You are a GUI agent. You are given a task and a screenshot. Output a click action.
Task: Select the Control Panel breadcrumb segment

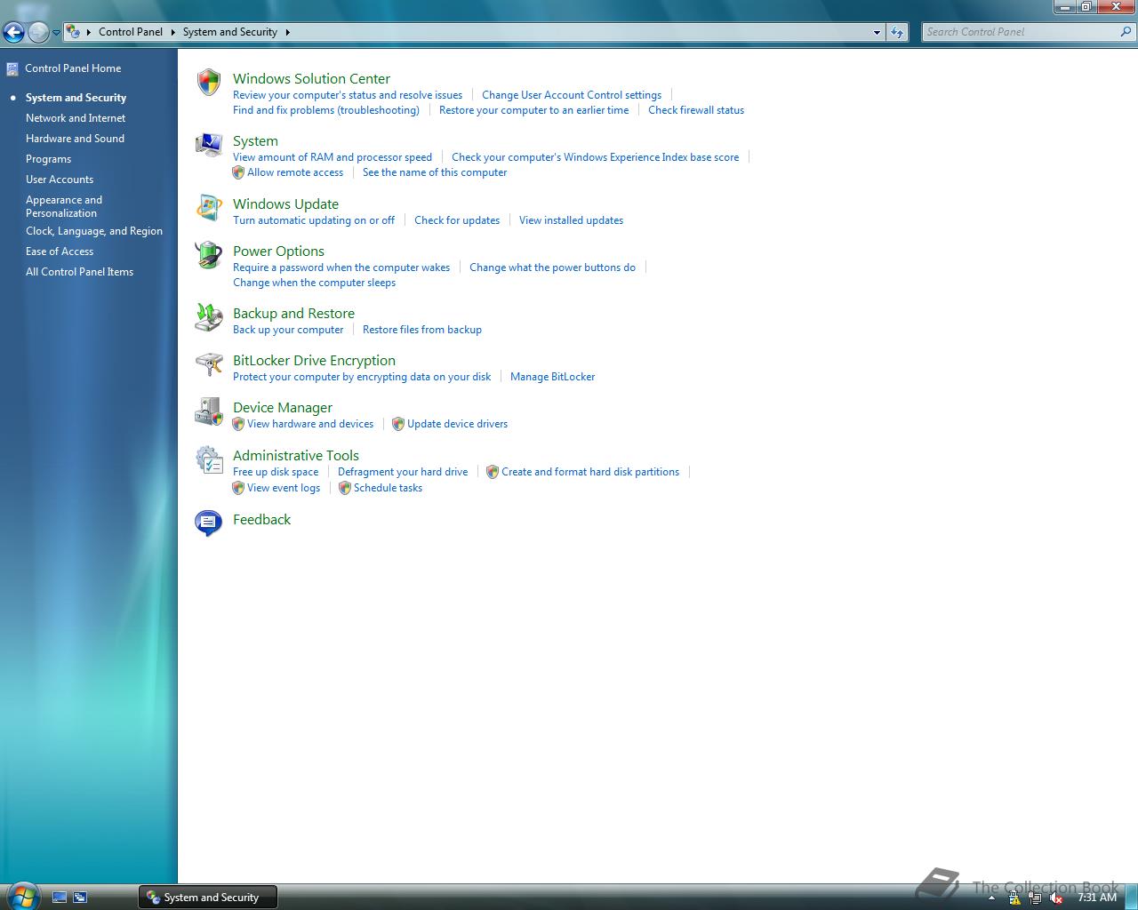pyautogui.click(x=131, y=32)
